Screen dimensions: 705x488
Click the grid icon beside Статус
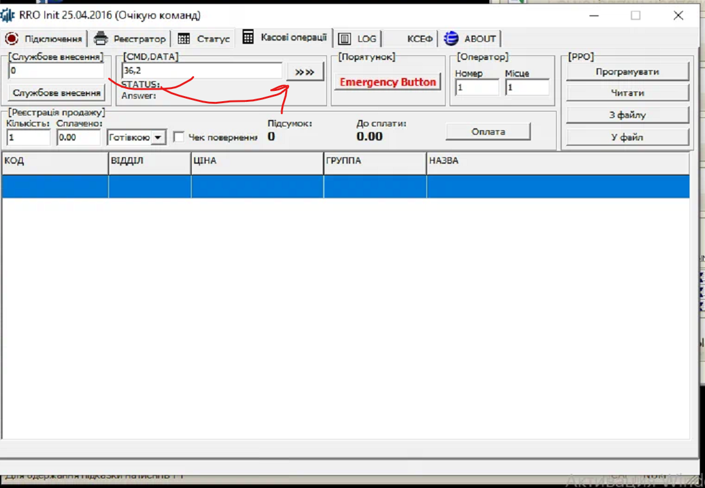click(x=184, y=39)
